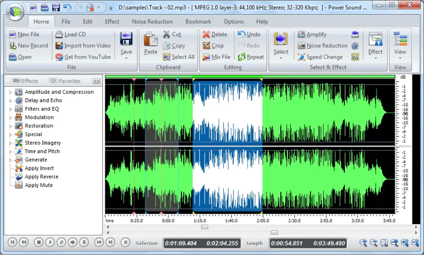Click the New File quick access toolbar icon

point(33,8)
